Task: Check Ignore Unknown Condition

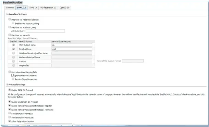Action: point(12,75)
